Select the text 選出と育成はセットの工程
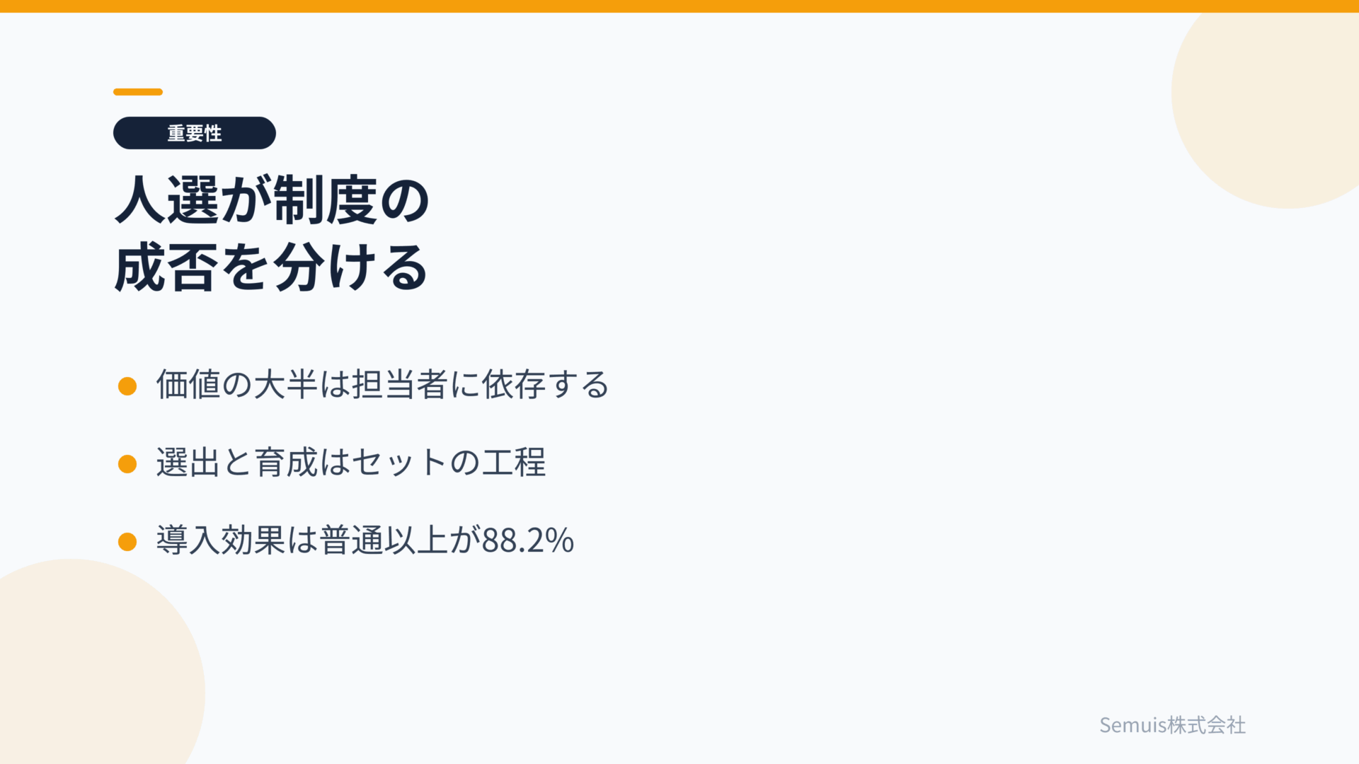The image size is (1359, 764). pyautogui.click(x=351, y=463)
